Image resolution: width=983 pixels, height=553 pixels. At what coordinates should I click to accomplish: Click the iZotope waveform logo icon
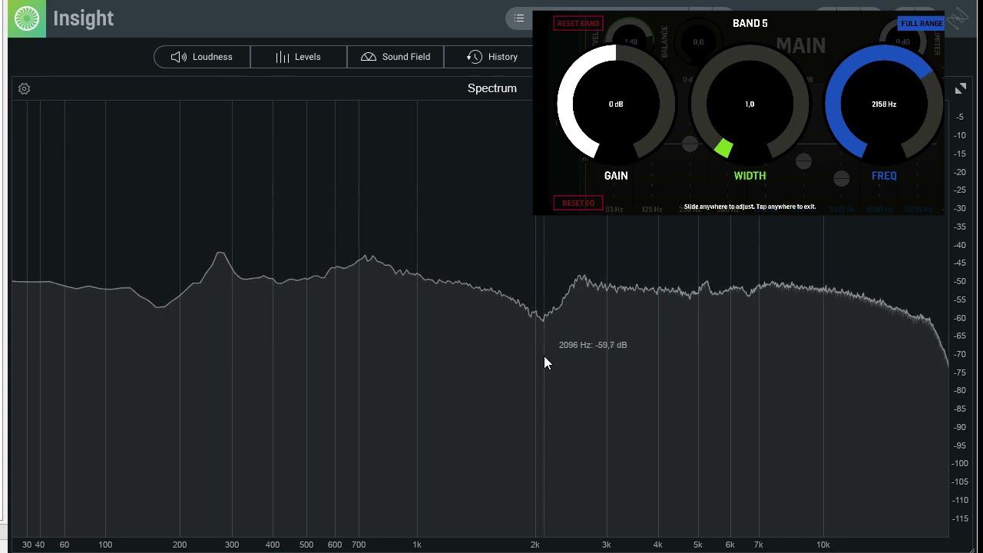click(958, 18)
